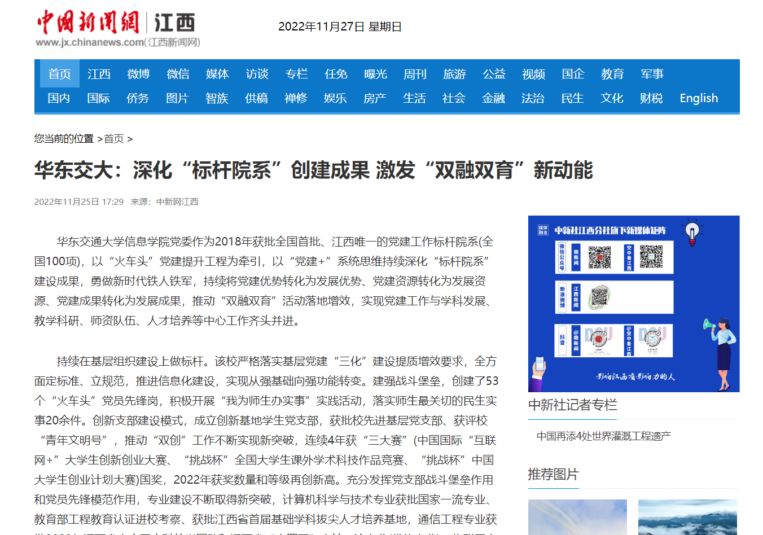Open the 首页 navigation tab
Image resolution: width=763 pixels, height=535 pixels.
tap(59, 74)
